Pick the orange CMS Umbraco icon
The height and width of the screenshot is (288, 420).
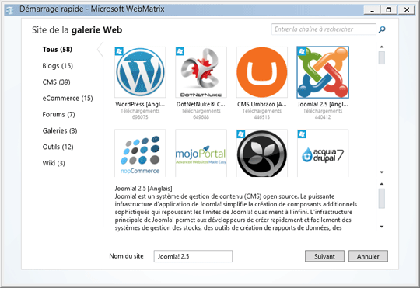click(261, 72)
